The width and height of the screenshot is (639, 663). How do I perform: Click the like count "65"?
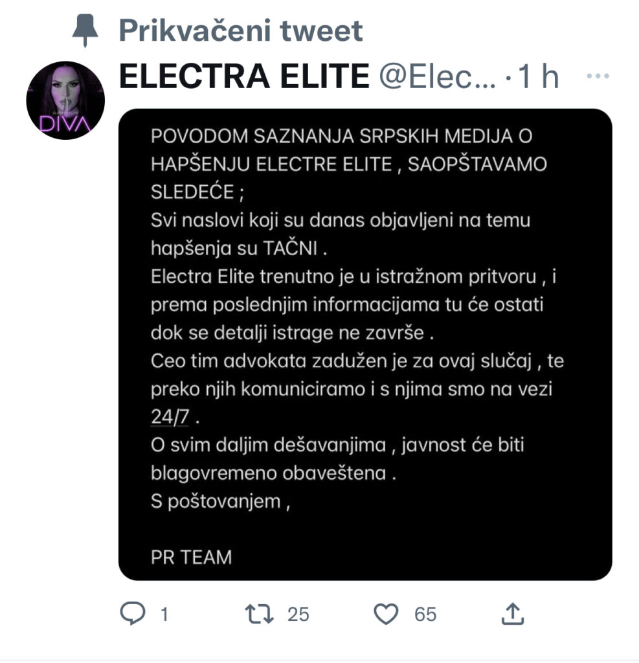(425, 614)
